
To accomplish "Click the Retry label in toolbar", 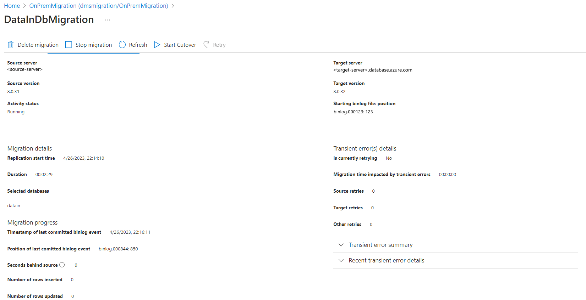I will click(x=219, y=45).
